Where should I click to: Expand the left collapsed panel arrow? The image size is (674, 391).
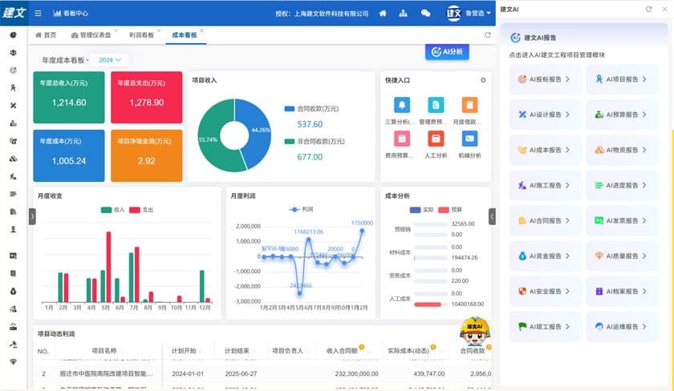pyautogui.click(x=32, y=216)
